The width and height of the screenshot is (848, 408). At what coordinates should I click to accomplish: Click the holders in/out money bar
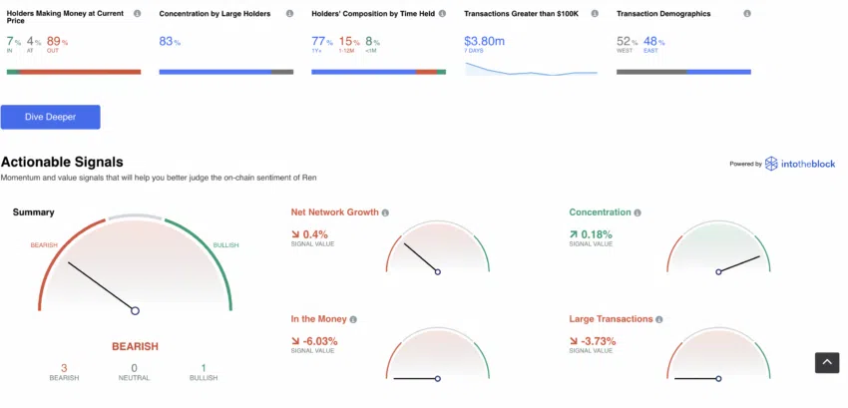pyautogui.click(x=74, y=72)
